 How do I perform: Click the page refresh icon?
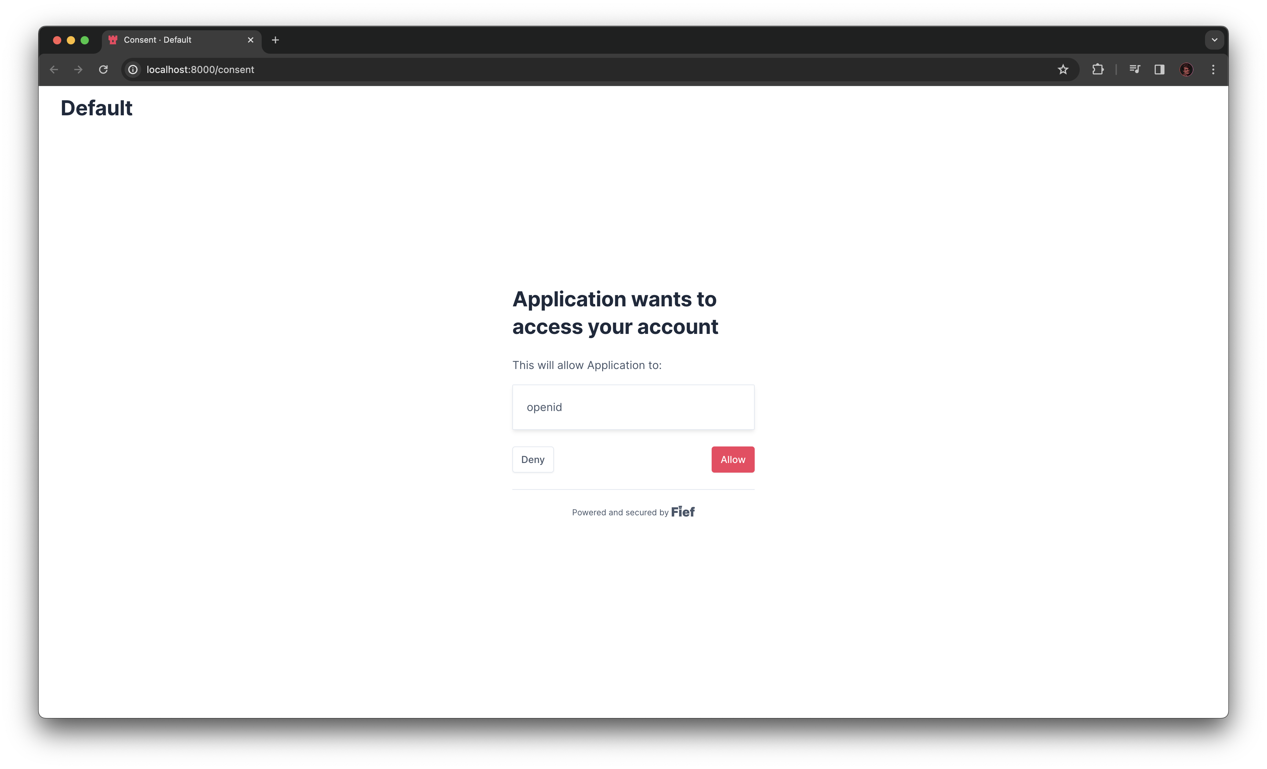point(104,70)
